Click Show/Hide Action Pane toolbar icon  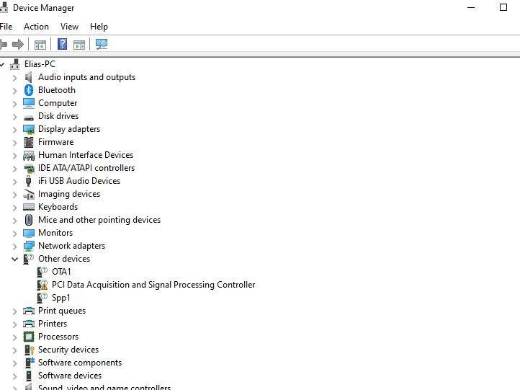[x=79, y=44]
